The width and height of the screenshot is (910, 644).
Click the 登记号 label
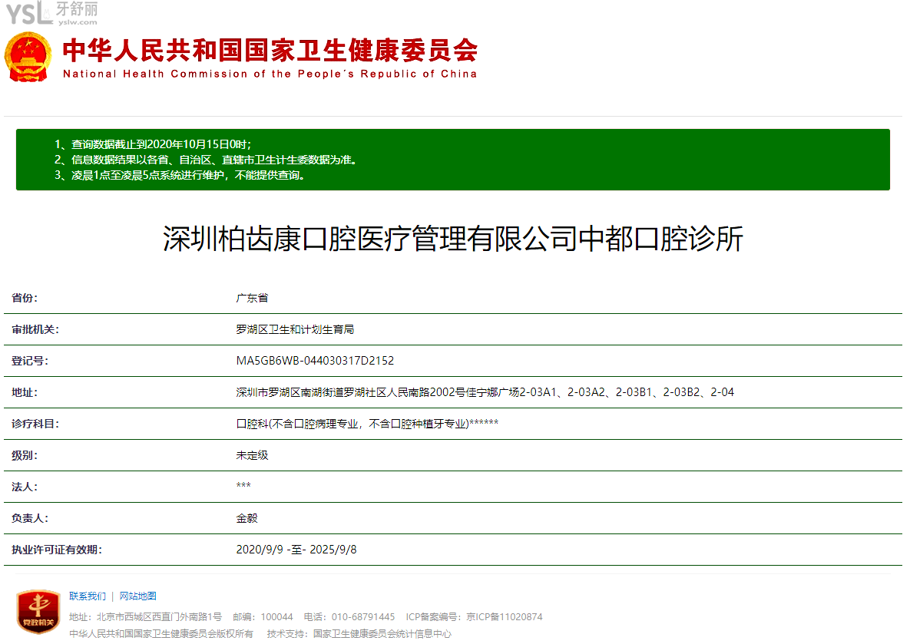(30, 360)
